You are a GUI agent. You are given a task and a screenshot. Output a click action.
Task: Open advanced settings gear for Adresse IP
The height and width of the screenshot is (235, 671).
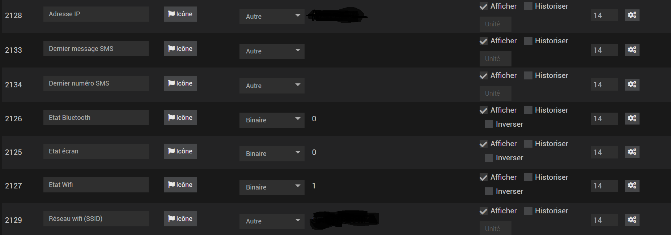[x=632, y=15]
